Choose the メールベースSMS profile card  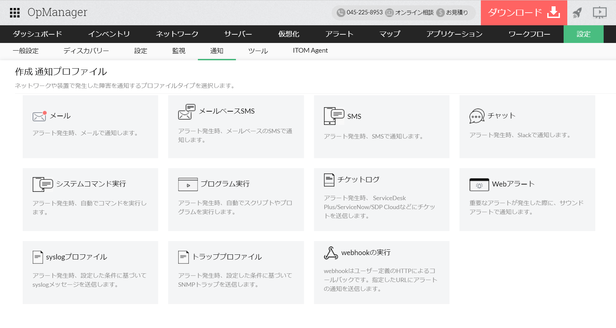click(x=236, y=127)
